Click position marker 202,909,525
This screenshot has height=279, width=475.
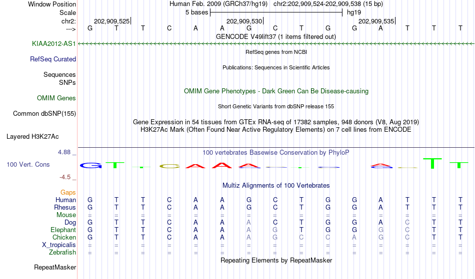tap(112, 21)
